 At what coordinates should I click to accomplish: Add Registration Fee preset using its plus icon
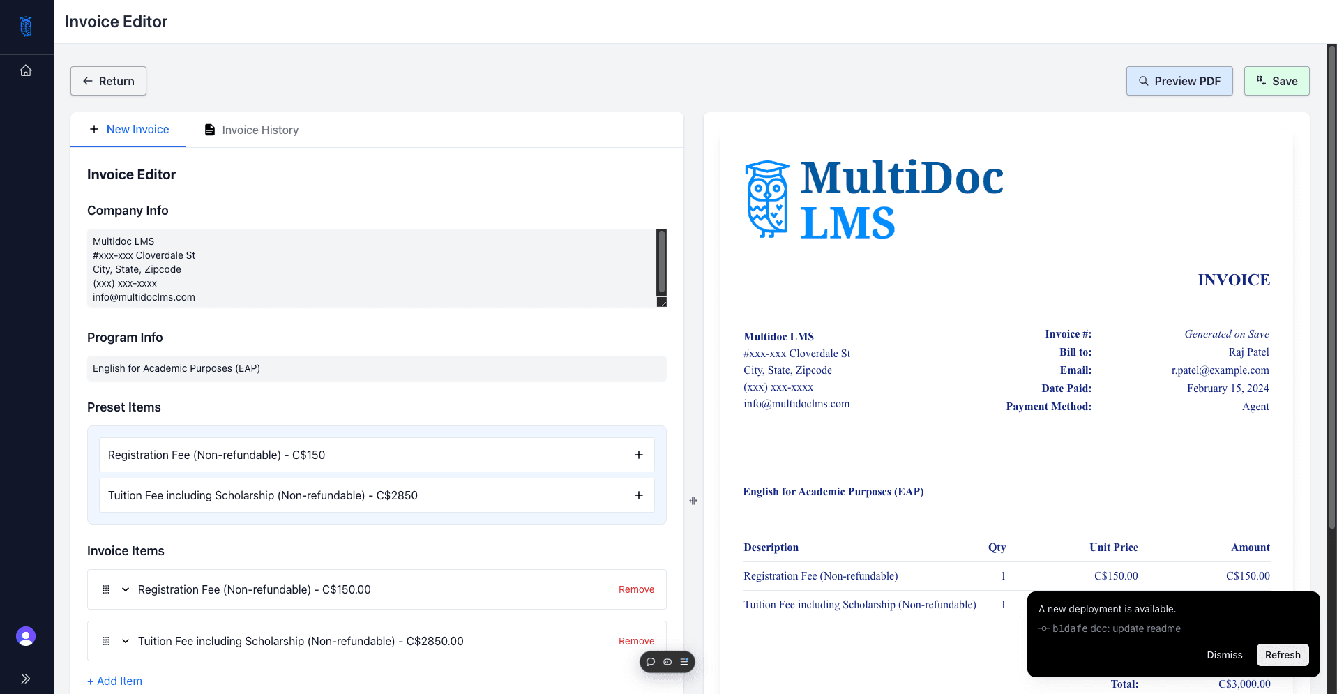pyautogui.click(x=638, y=454)
